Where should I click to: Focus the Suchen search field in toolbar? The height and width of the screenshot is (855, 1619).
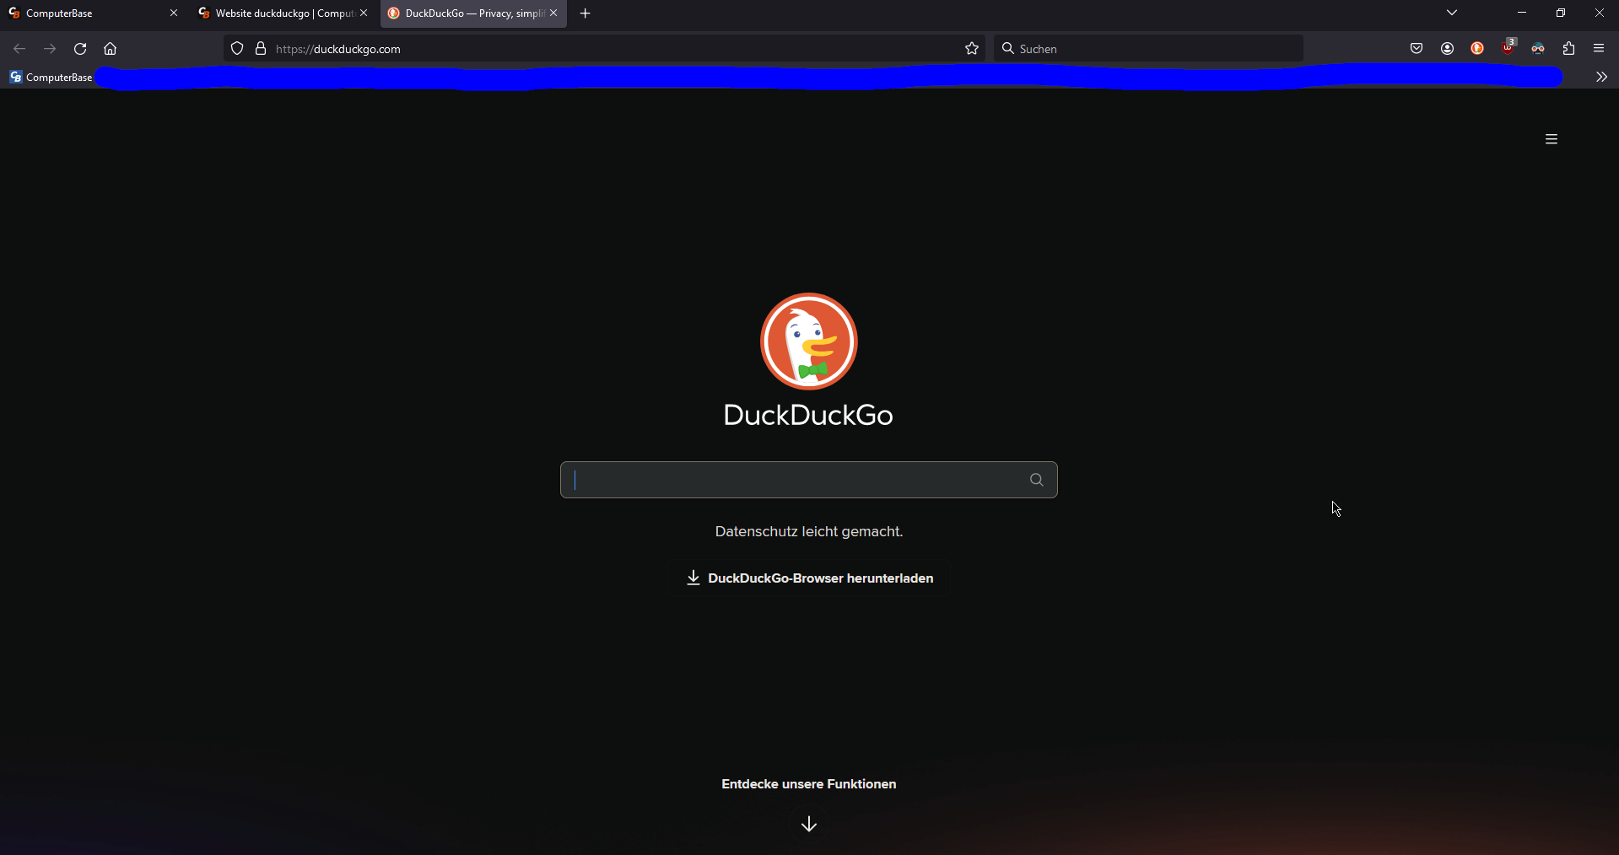tap(1147, 49)
